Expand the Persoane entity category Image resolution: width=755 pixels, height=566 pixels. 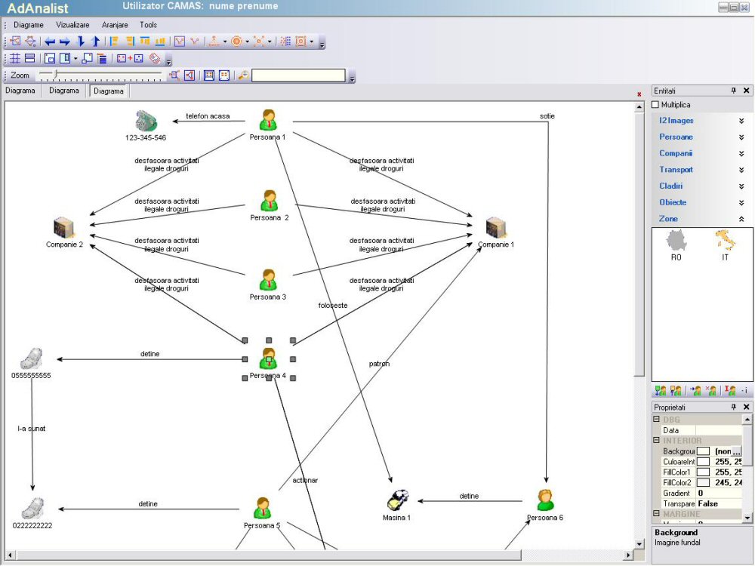click(741, 137)
